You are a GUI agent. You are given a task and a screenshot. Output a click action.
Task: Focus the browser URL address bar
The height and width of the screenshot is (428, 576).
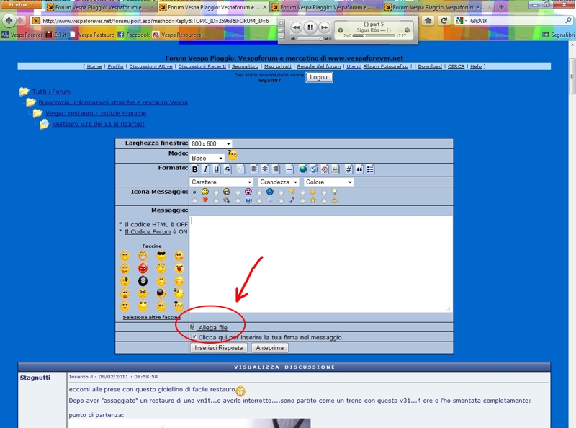[156, 21]
